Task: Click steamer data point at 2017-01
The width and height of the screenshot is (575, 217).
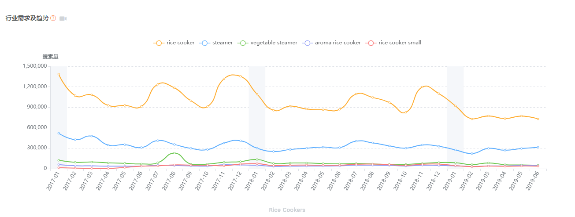Action: coord(59,133)
